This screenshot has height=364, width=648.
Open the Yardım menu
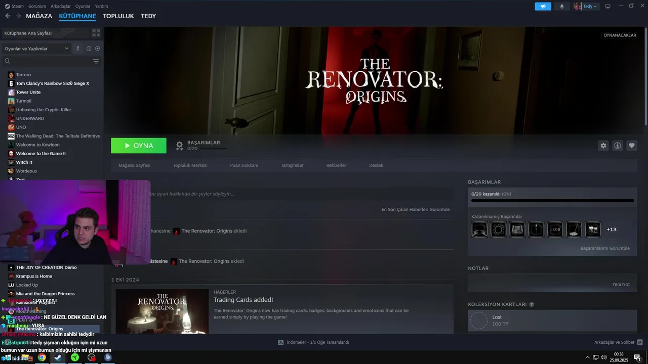tap(102, 6)
